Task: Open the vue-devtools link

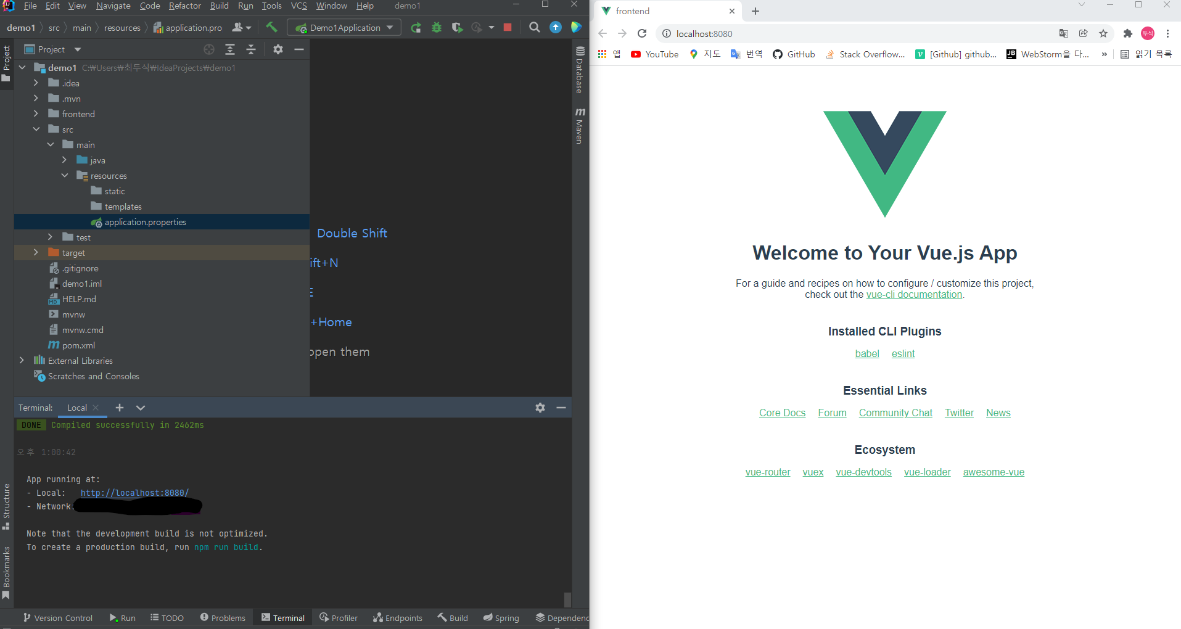Action: click(863, 472)
